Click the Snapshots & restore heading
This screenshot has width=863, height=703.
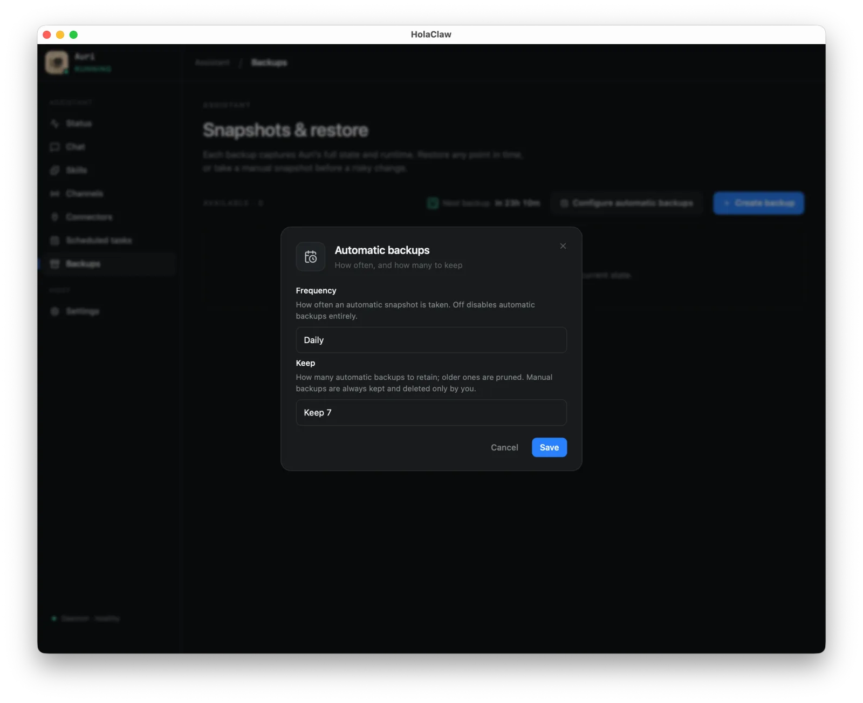tap(285, 130)
